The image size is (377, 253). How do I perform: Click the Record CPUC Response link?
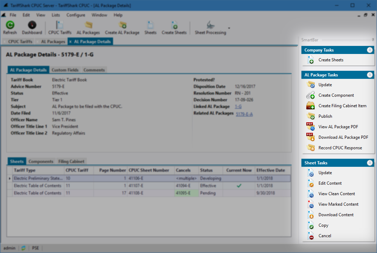point(340,148)
